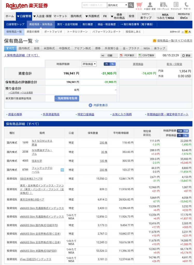This screenshot has height=265, width=194.
Task: Click the 印刷 print button
Action: 109,55
